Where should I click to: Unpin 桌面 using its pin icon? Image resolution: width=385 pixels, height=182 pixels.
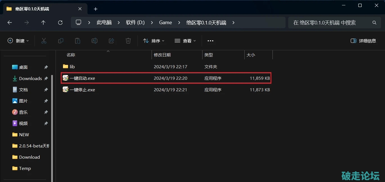[x=46, y=67]
